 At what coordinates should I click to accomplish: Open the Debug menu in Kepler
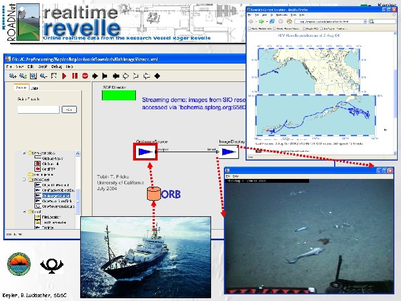click(56, 66)
